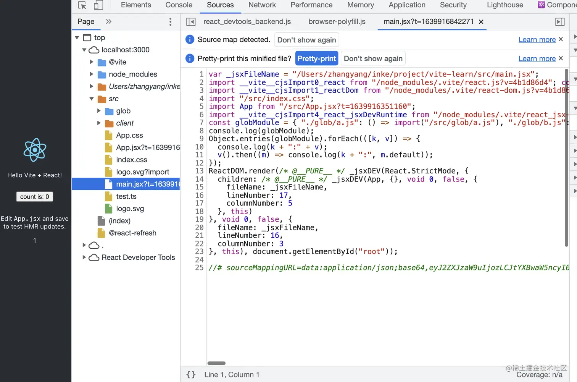
Task: Click the (index) document icon
Action: click(x=102, y=221)
